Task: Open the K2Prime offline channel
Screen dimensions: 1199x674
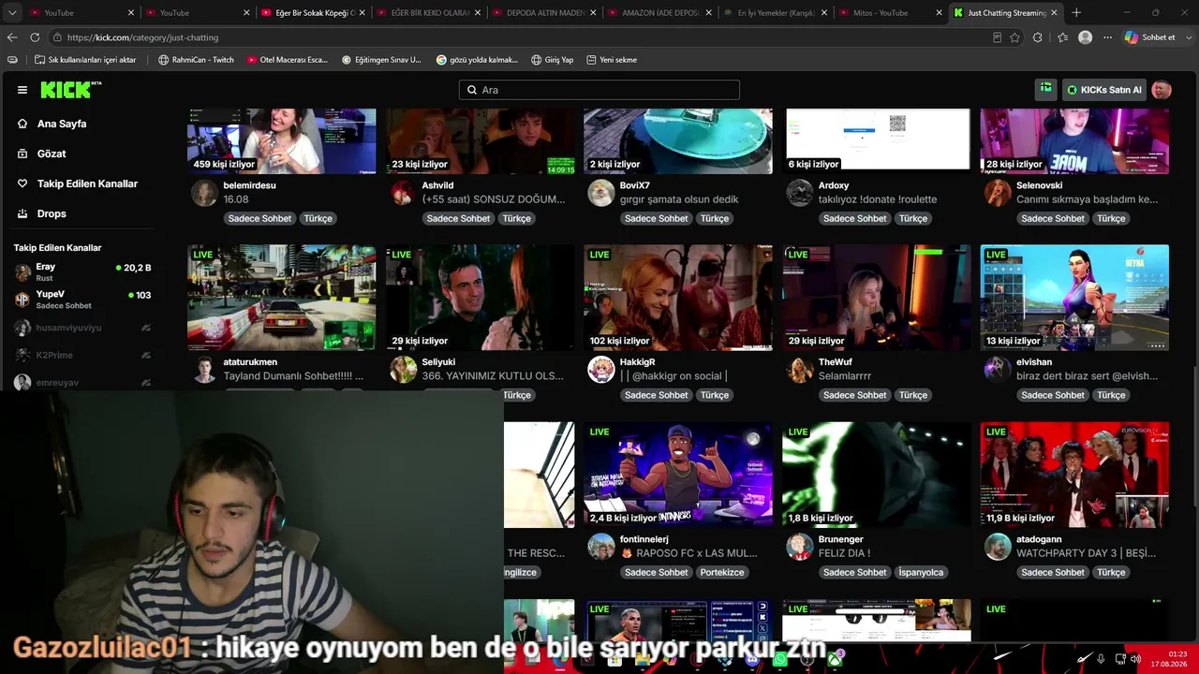Action: (x=82, y=355)
